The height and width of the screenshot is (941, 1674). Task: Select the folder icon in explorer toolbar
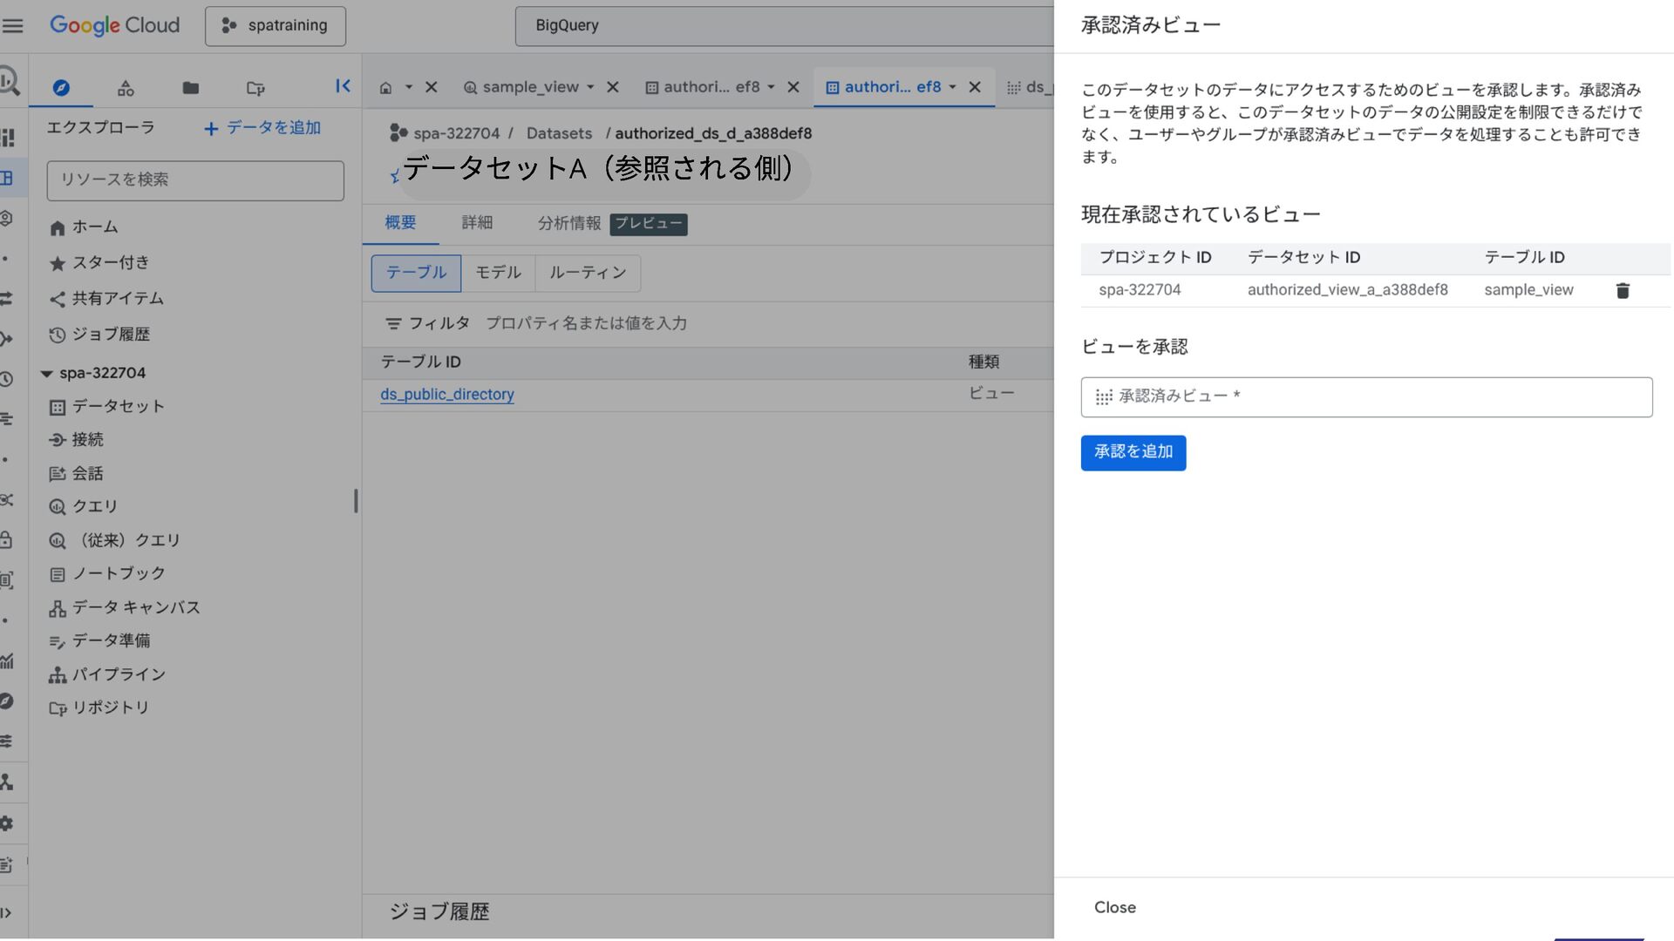point(190,88)
